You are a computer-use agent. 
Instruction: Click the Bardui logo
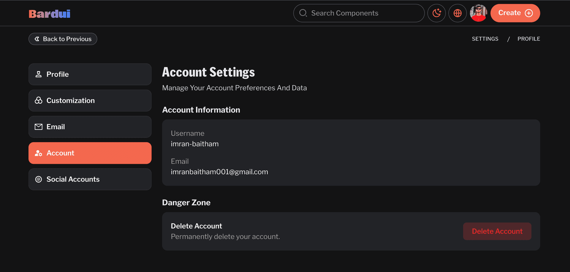50,14
